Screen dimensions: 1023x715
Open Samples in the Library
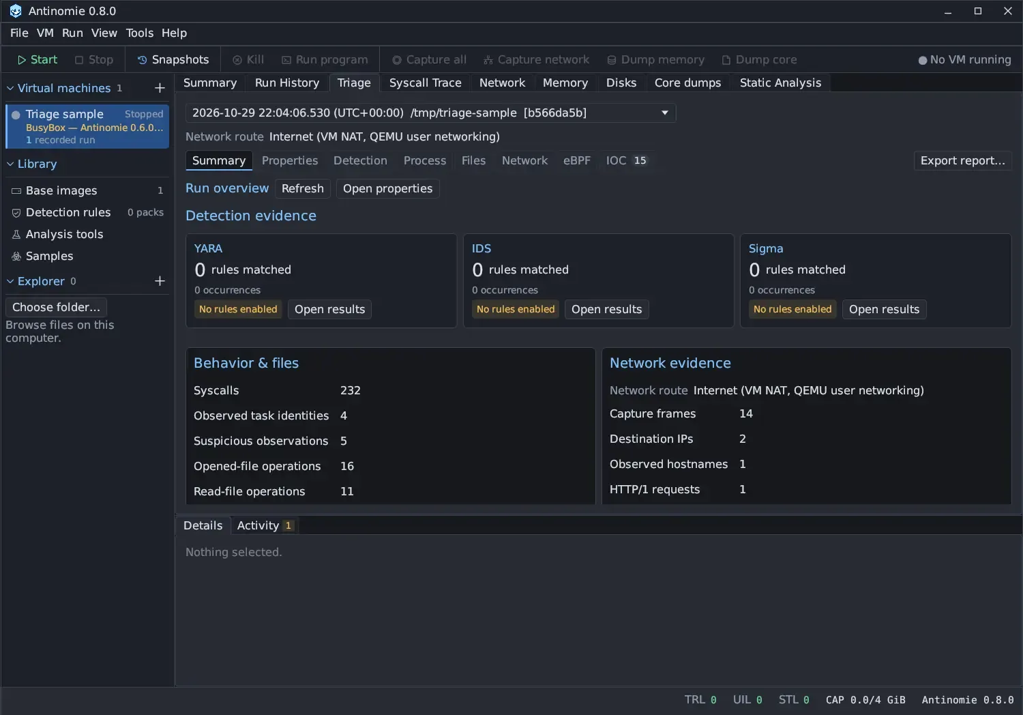tap(87, 256)
